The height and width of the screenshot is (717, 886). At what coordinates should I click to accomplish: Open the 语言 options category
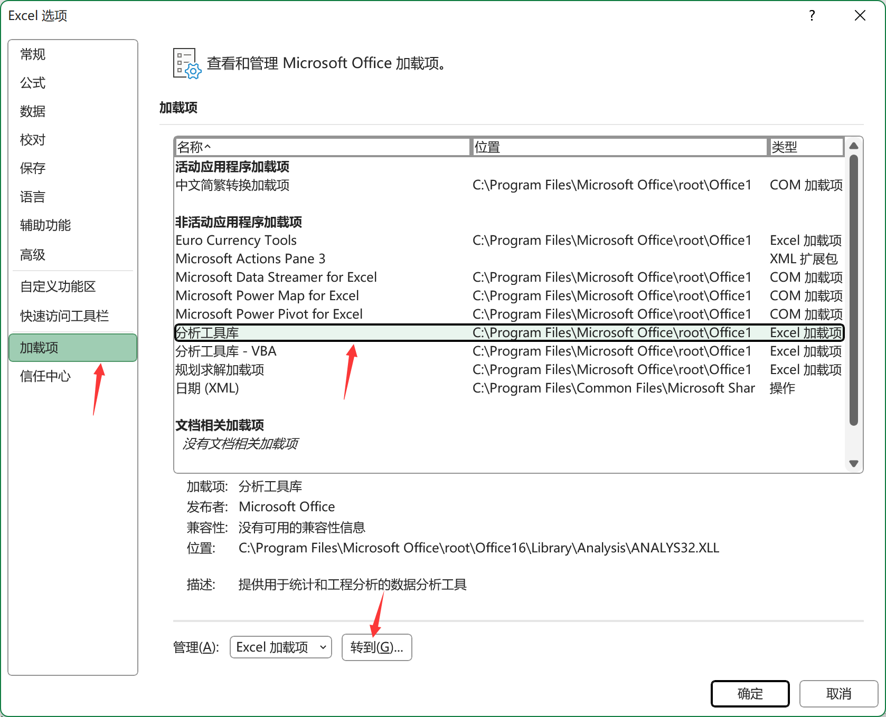click(73, 197)
